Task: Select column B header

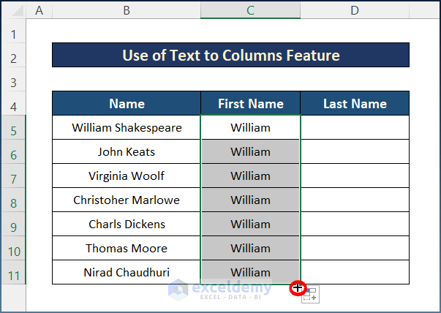Action: click(x=127, y=10)
